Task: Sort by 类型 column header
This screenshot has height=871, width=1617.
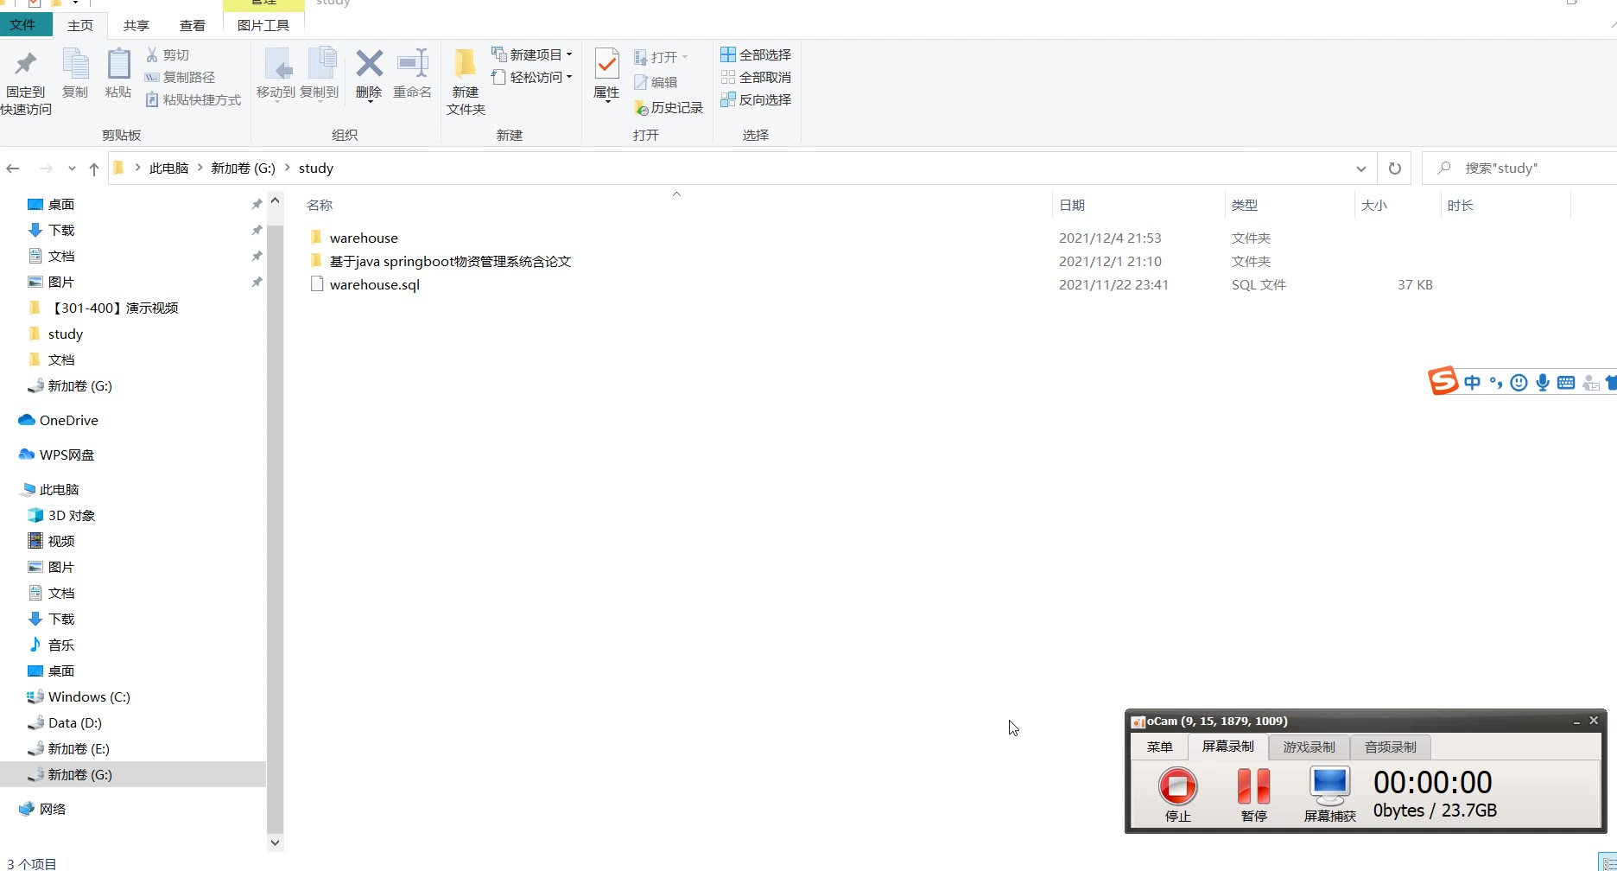Action: point(1245,205)
